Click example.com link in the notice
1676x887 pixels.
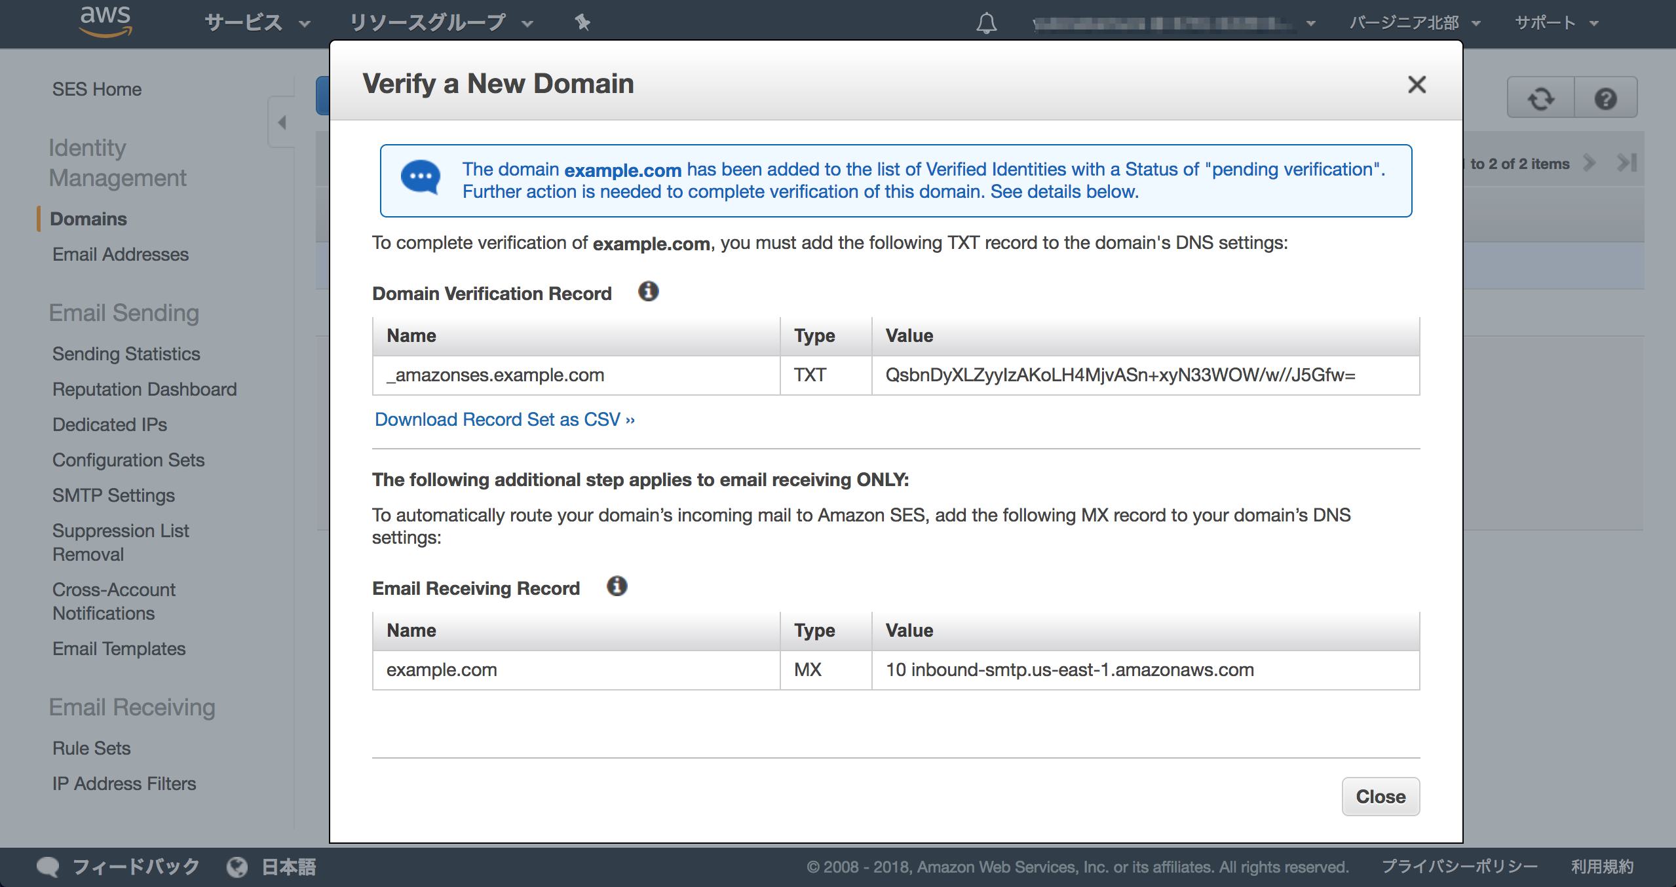622,170
